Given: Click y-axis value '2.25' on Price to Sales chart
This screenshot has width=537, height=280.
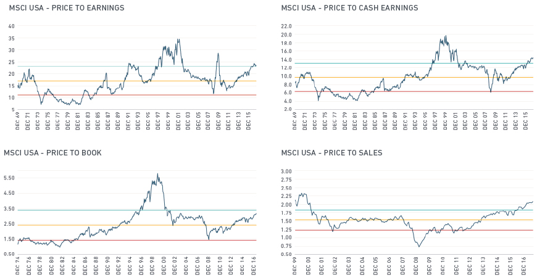Looking at the screenshot, I should [286, 196].
